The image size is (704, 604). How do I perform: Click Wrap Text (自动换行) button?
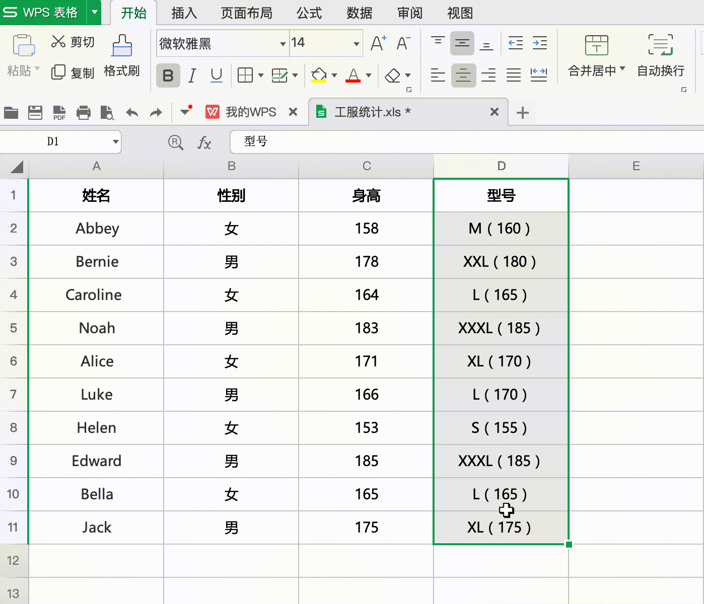tap(660, 55)
